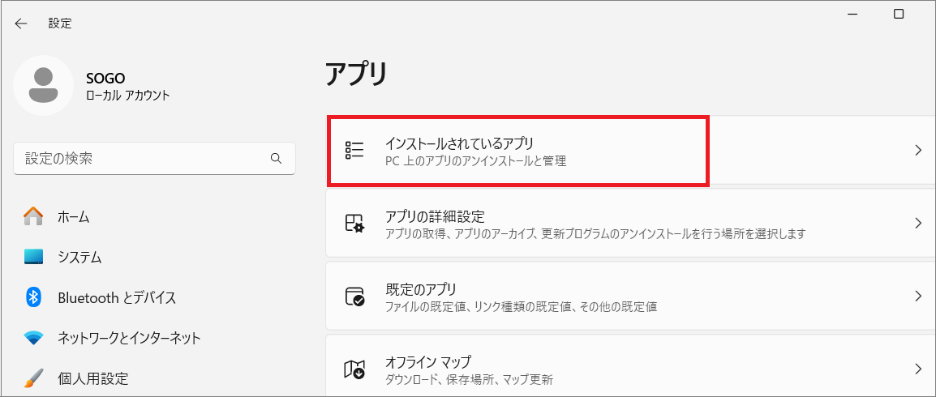Expand アプリの詳細設定 chevron
Screen dimensions: 936x397
tap(918, 223)
